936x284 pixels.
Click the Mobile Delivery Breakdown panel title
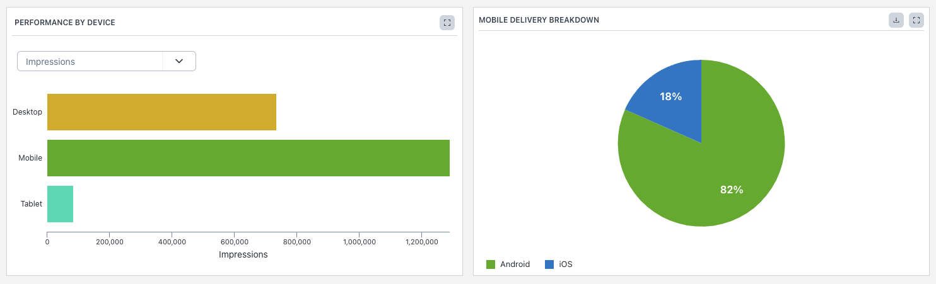click(539, 20)
